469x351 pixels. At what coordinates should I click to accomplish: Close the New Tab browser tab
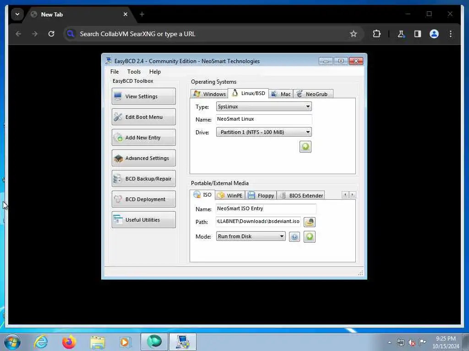tap(125, 14)
